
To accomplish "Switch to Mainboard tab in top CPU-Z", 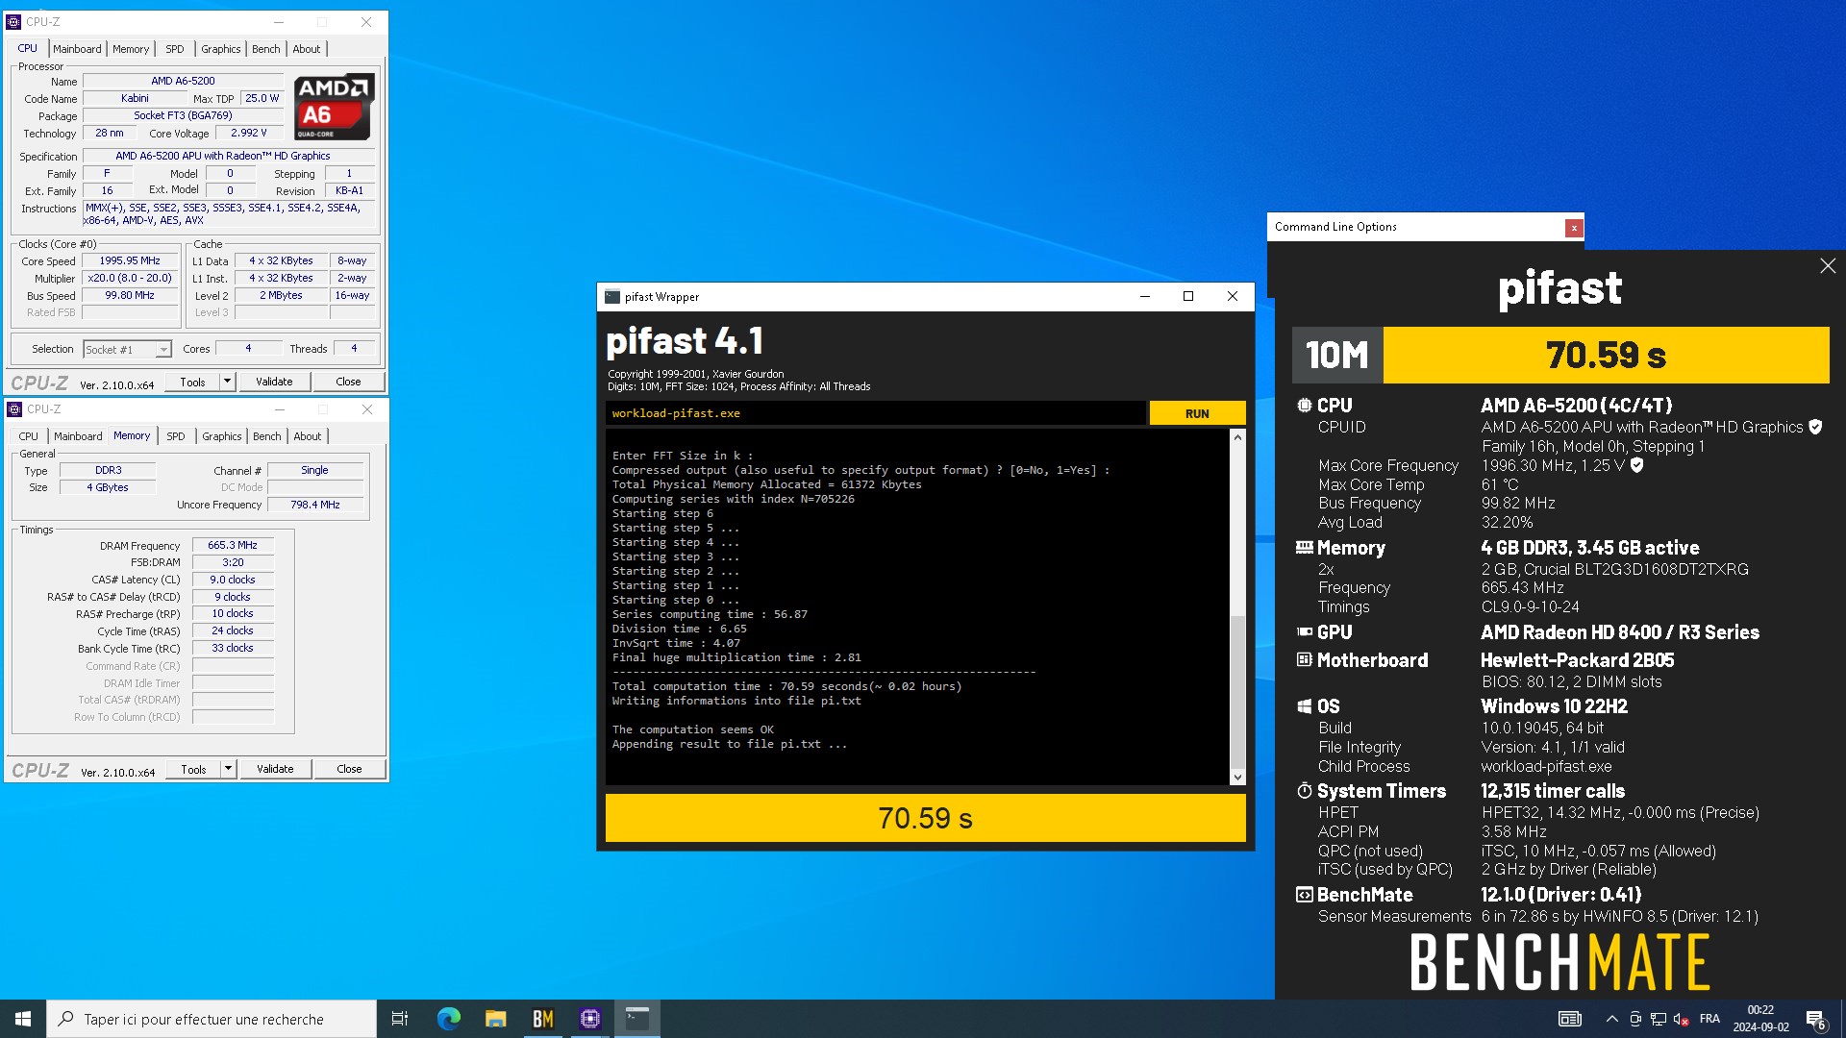I will 77,49.
